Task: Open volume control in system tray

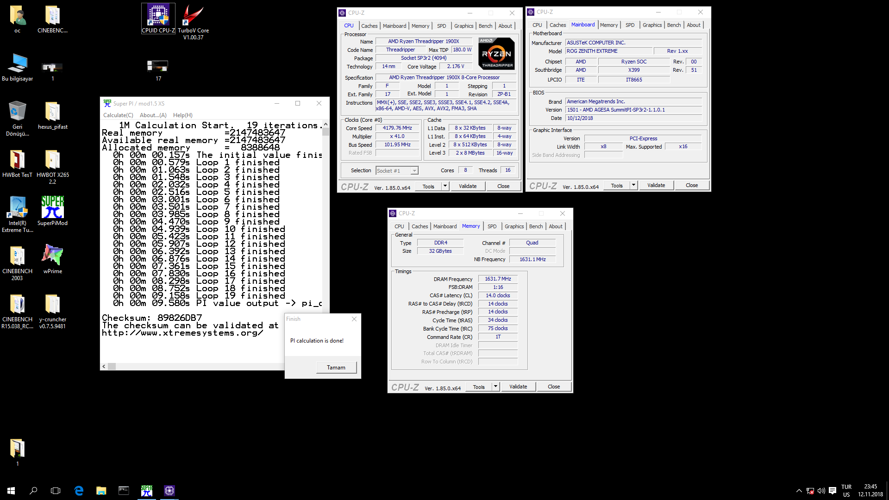Action: point(821,491)
